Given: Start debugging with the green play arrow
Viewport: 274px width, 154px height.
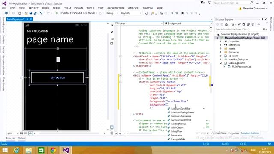Looking at the screenshot, I should tap(57, 13).
